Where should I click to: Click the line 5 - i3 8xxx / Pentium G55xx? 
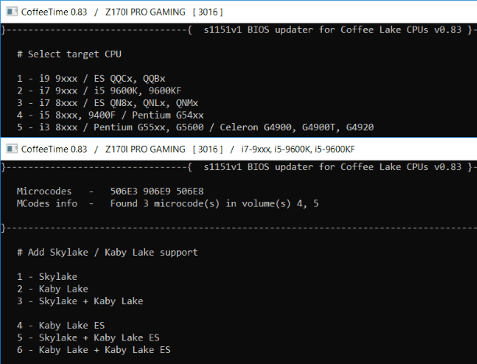196,128
